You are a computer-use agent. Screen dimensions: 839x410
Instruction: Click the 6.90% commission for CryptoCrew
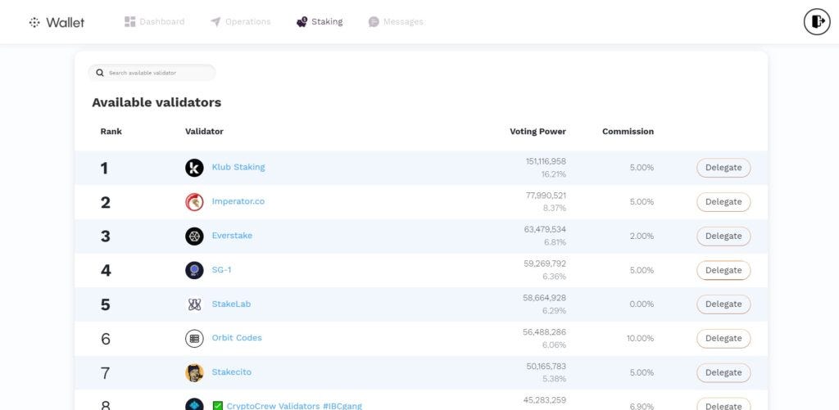(642, 406)
